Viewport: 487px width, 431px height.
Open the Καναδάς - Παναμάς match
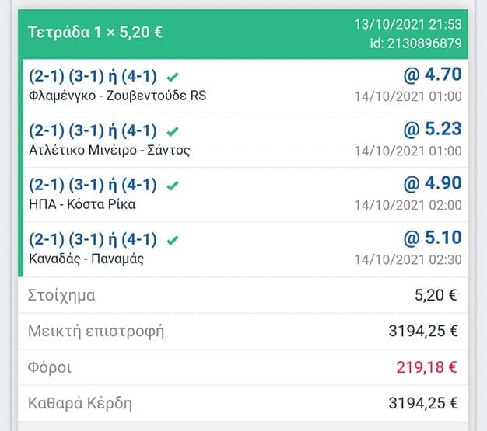(86, 259)
